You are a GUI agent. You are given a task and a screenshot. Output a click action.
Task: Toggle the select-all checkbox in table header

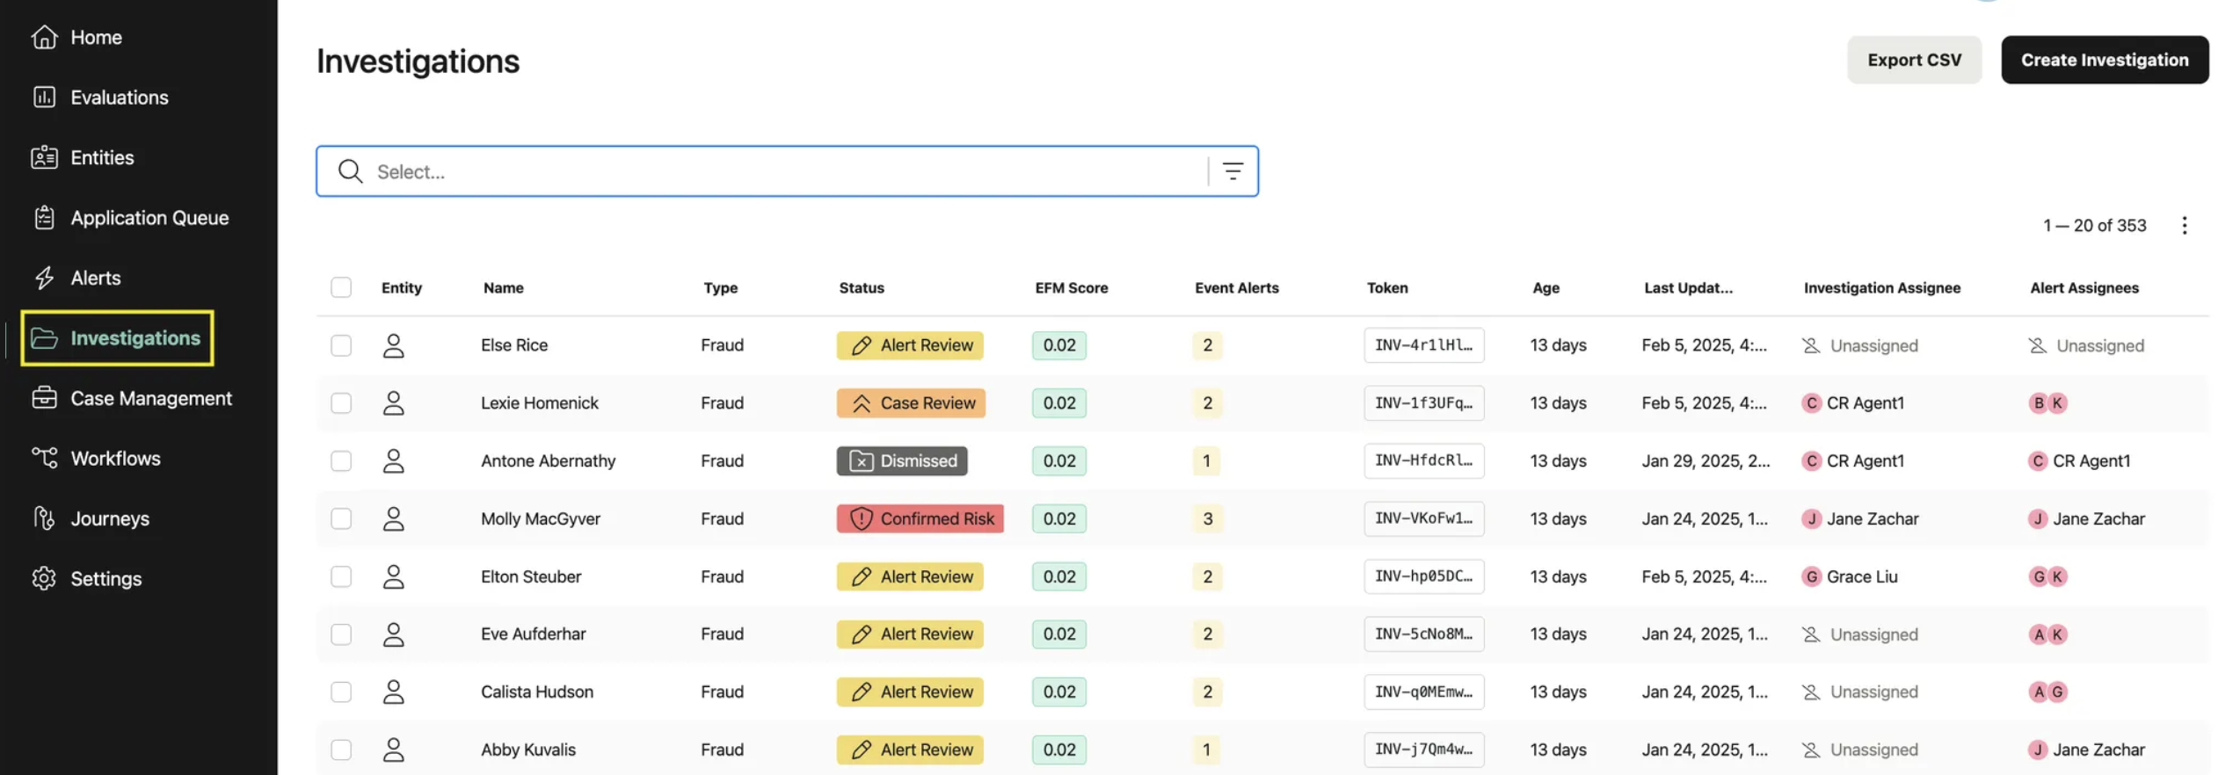coord(341,287)
